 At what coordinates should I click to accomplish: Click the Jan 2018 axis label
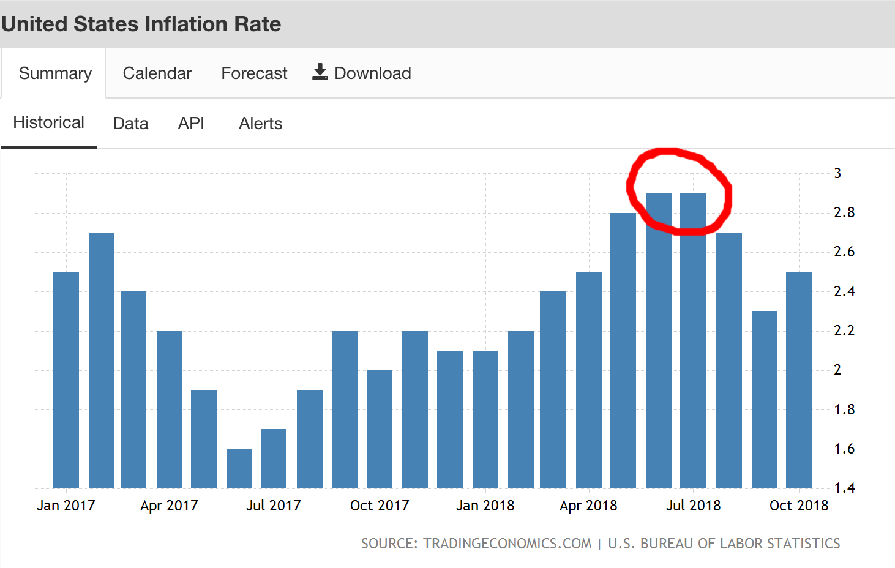click(x=485, y=506)
